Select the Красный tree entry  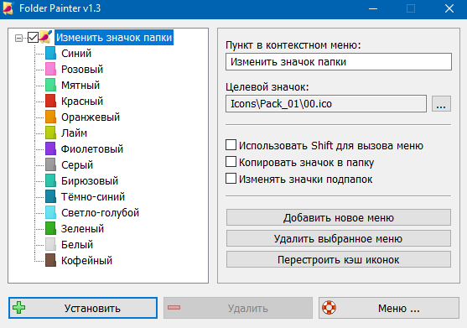[82, 101]
